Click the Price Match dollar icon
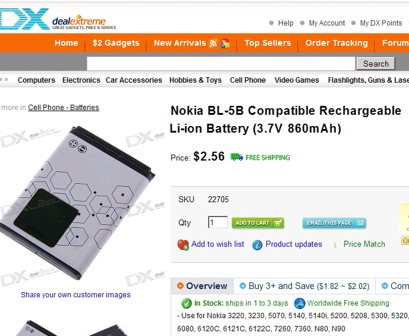This screenshot has width=409, height=336. (x=335, y=245)
